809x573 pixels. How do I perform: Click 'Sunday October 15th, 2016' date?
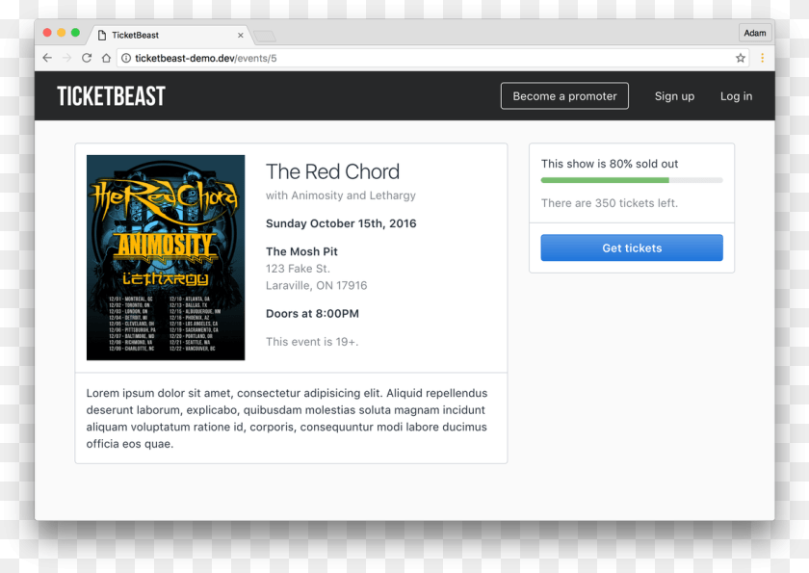tap(341, 223)
